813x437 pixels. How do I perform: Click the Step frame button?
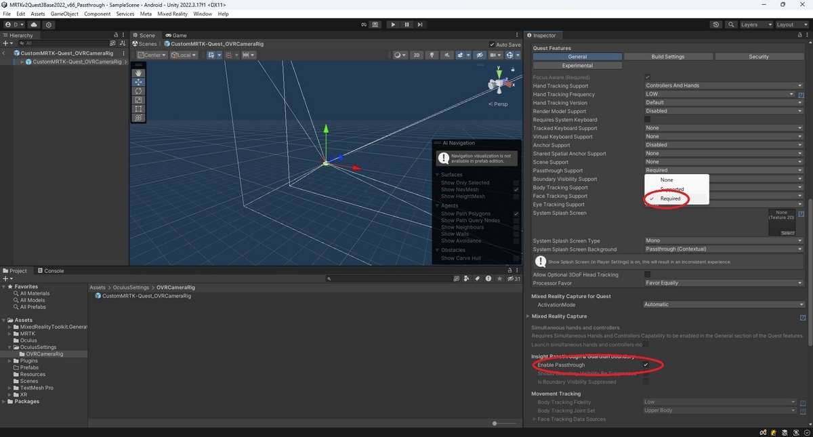[421, 24]
